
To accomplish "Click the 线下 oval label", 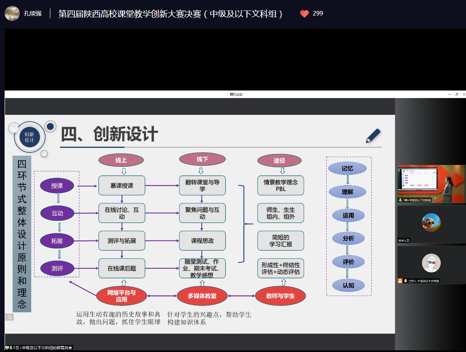I will 202,159.
